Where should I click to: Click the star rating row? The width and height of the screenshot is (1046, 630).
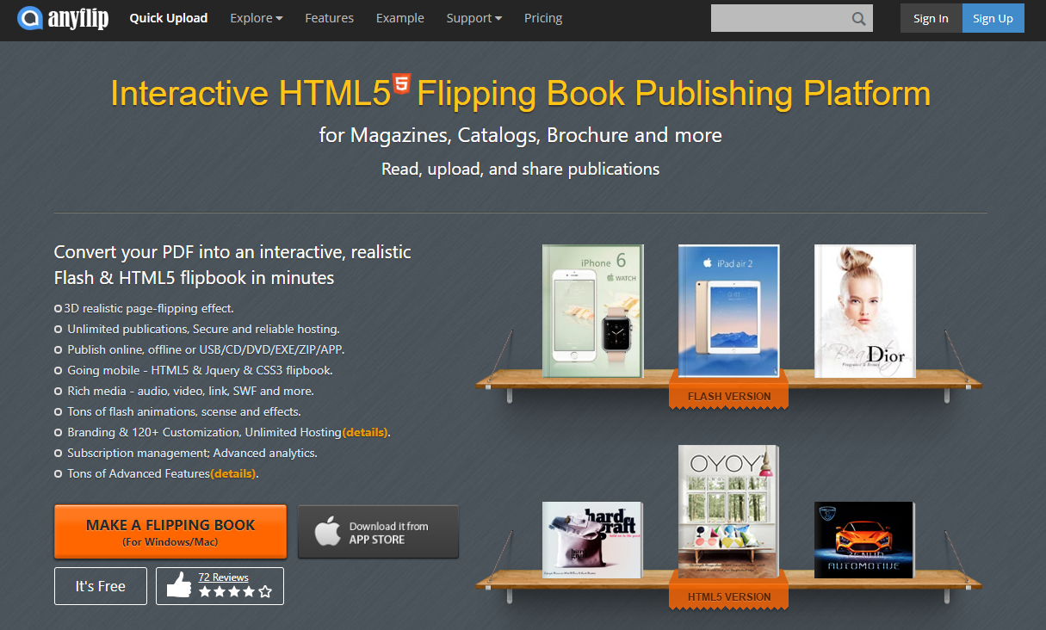(235, 592)
